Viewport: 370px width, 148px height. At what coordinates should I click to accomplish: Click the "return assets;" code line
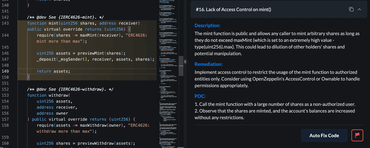click(53, 71)
